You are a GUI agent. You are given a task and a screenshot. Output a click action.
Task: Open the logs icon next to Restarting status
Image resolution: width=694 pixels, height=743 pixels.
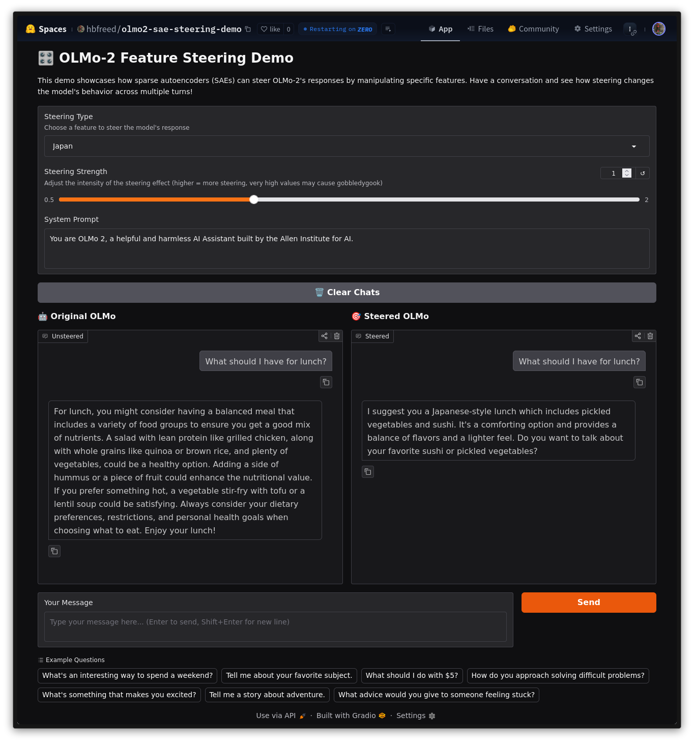388,29
